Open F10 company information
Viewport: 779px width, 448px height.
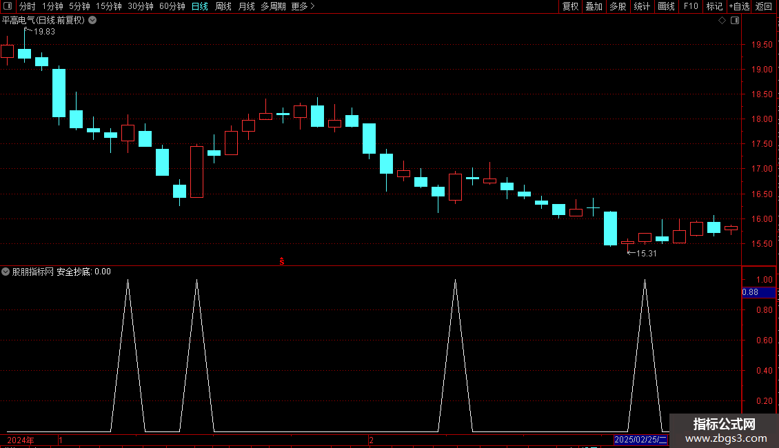(x=691, y=6)
